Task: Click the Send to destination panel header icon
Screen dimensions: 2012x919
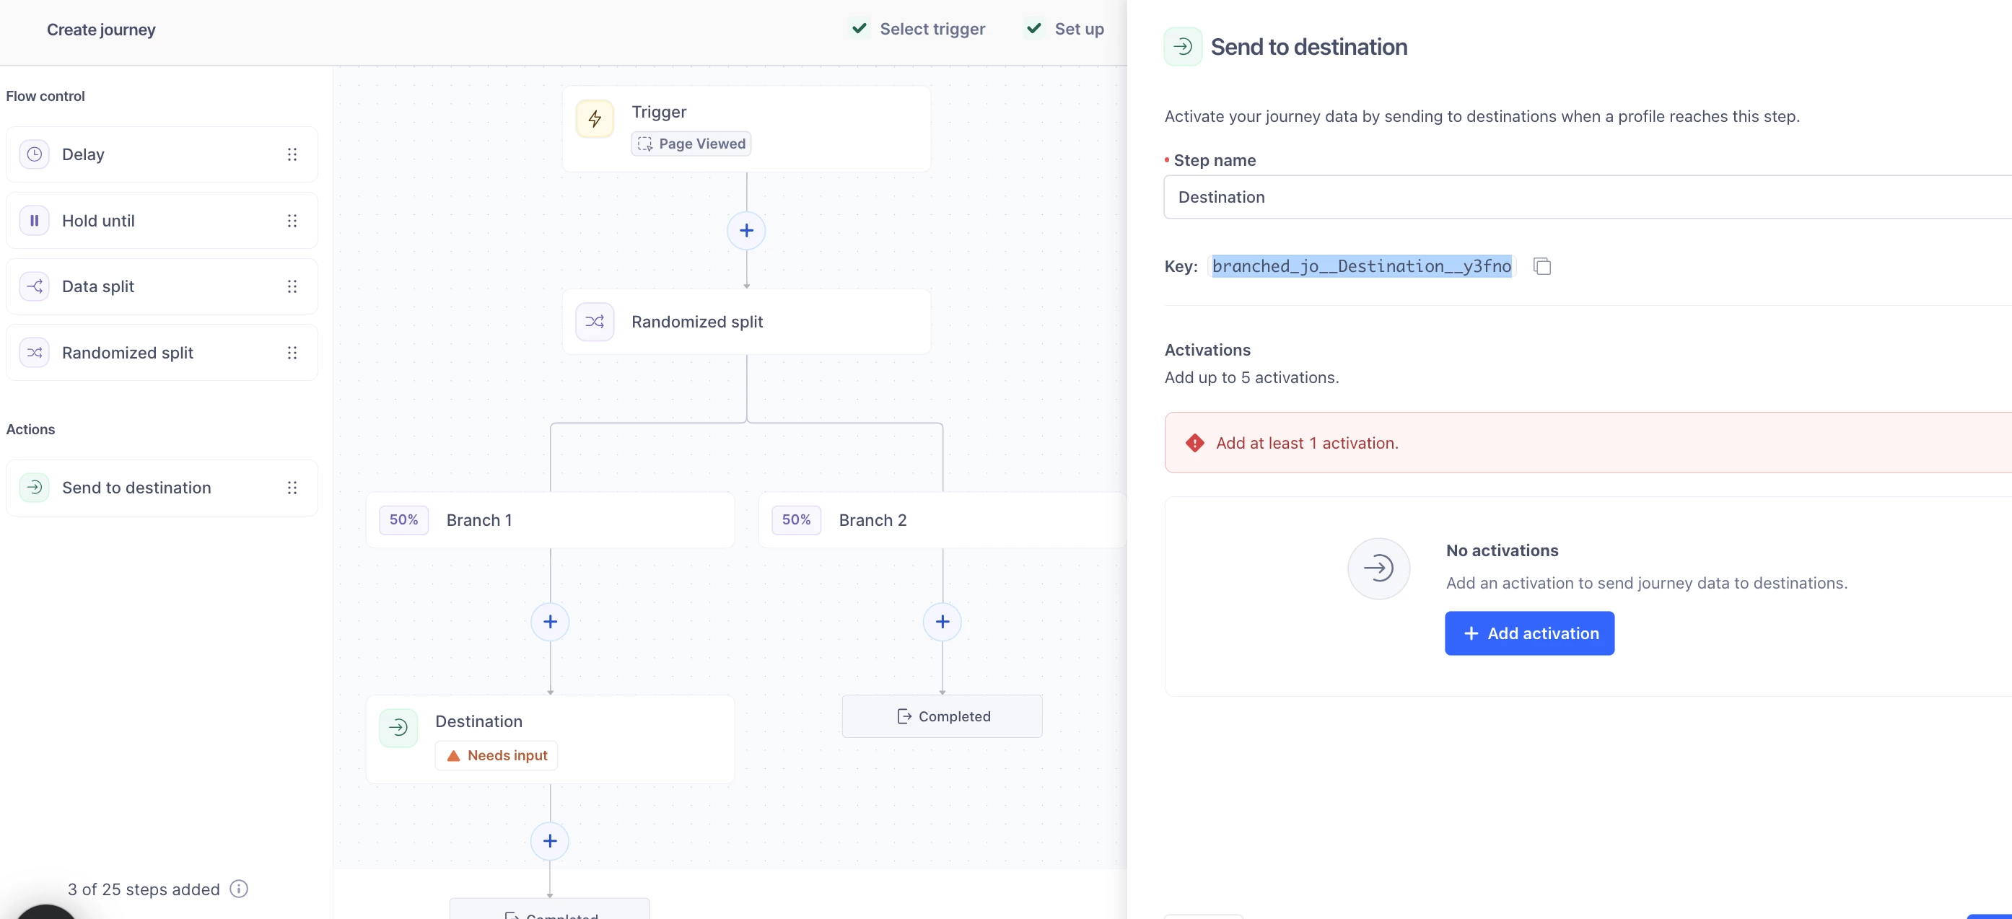Action: [x=1184, y=47]
